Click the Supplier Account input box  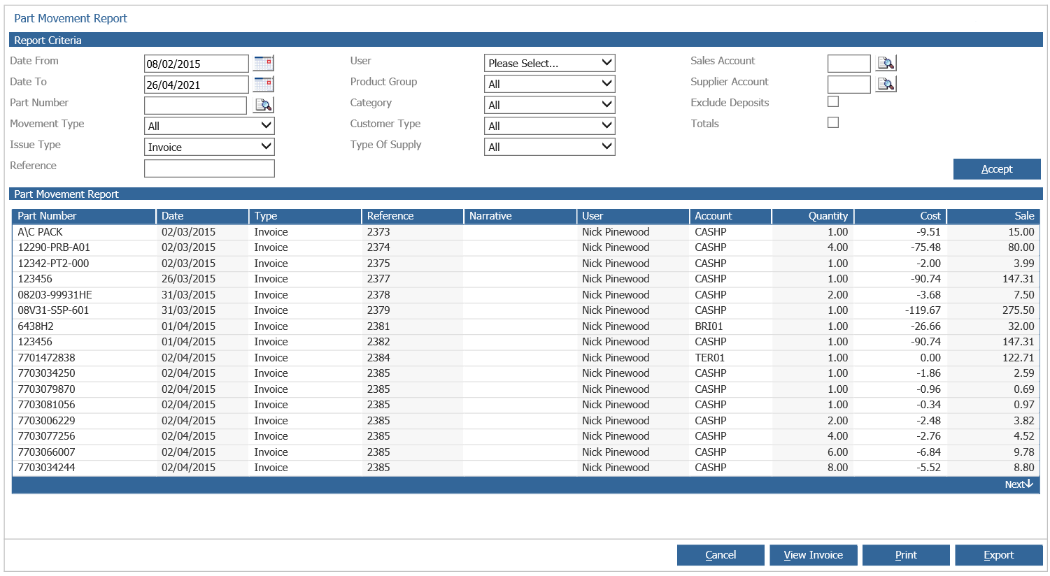point(849,85)
